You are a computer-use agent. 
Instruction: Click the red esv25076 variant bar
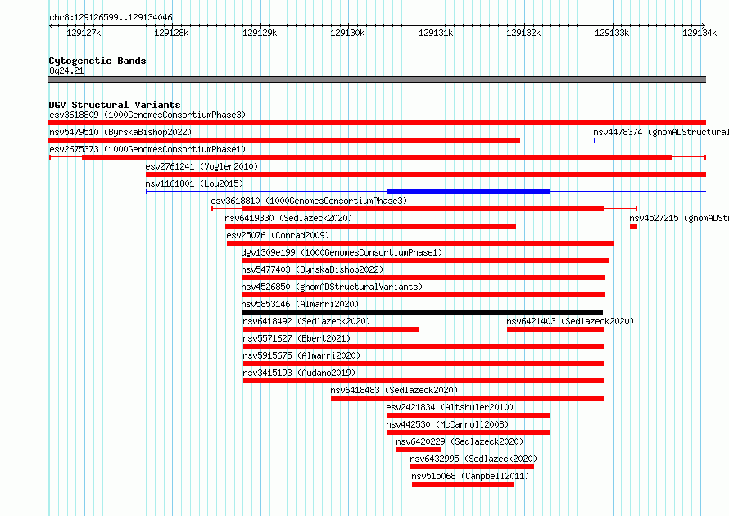420,243
